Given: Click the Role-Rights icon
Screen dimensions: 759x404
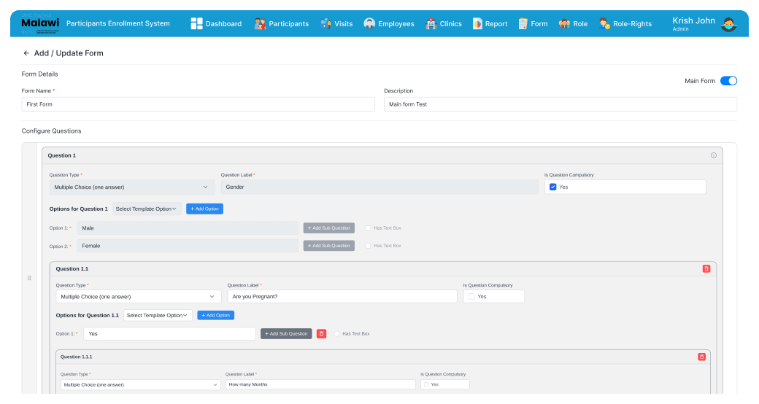Looking at the screenshot, I should tap(604, 23).
